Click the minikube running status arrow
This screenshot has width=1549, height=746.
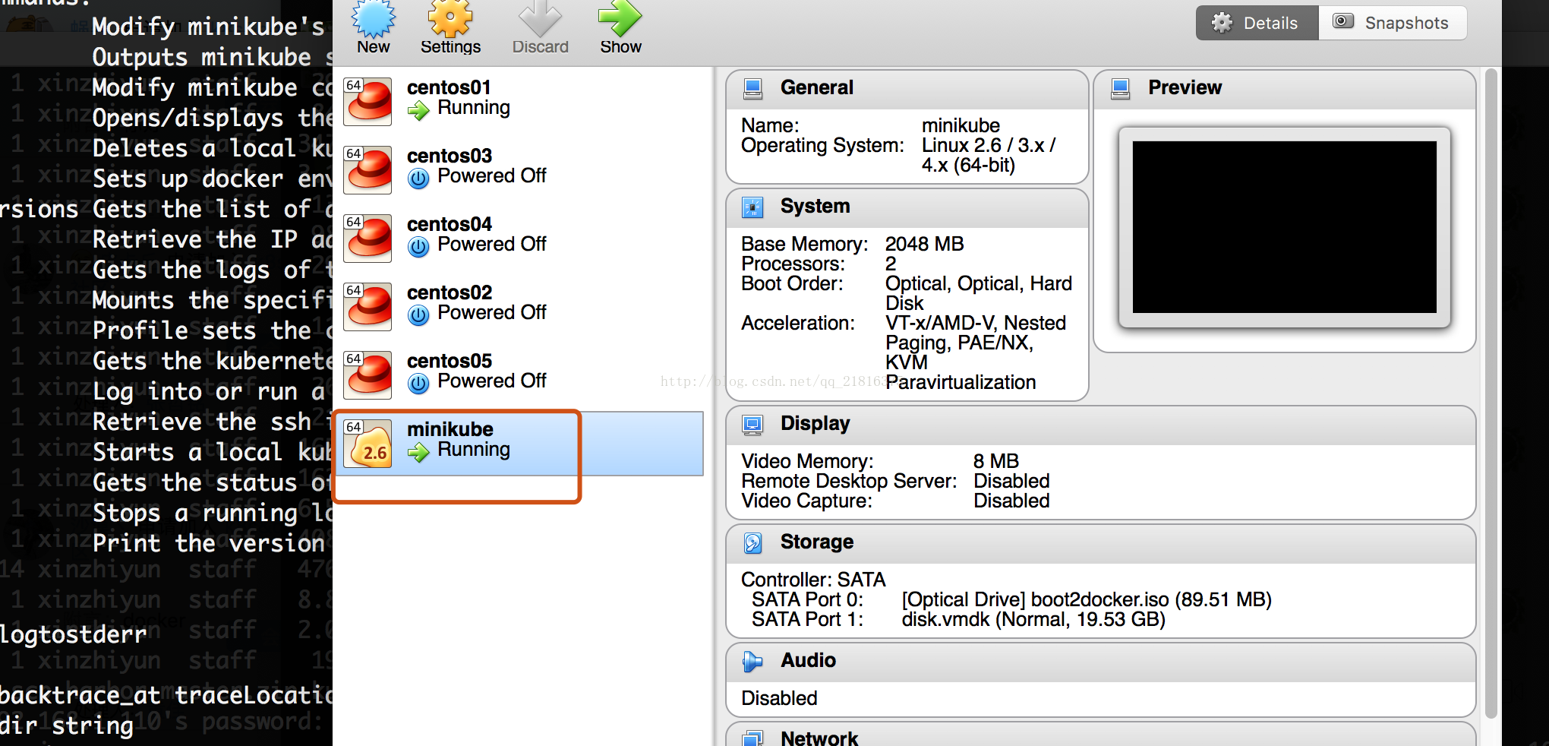point(418,453)
